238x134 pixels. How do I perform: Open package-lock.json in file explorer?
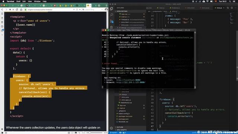tap(125, 117)
